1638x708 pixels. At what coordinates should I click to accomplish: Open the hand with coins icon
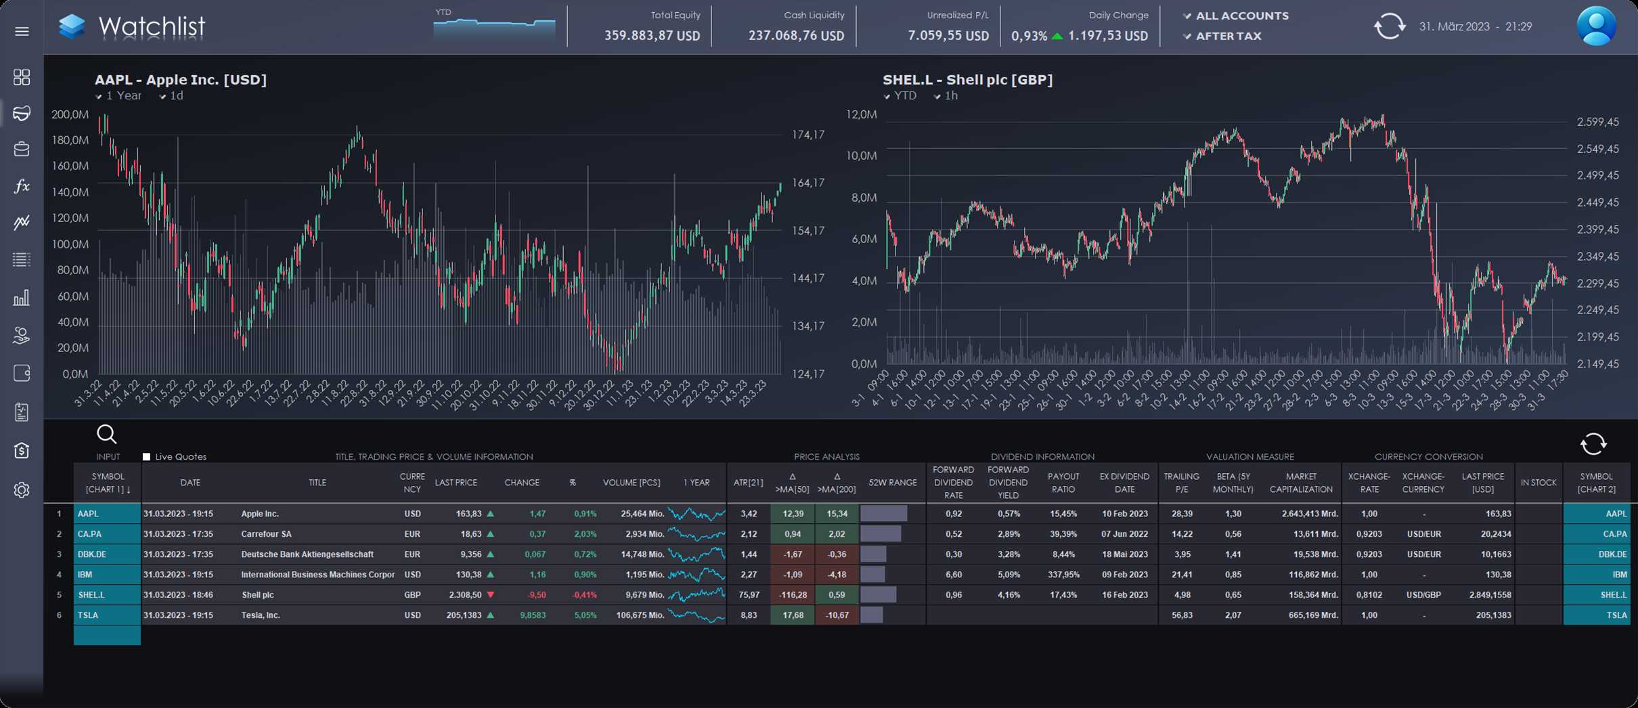click(x=22, y=336)
